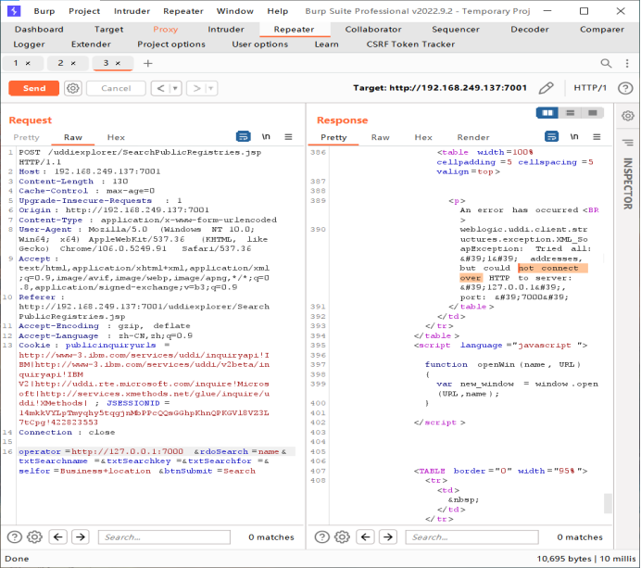Search tabs with the magnifier icon
Image resolution: width=641 pixels, height=568 pixels.
(606, 63)
